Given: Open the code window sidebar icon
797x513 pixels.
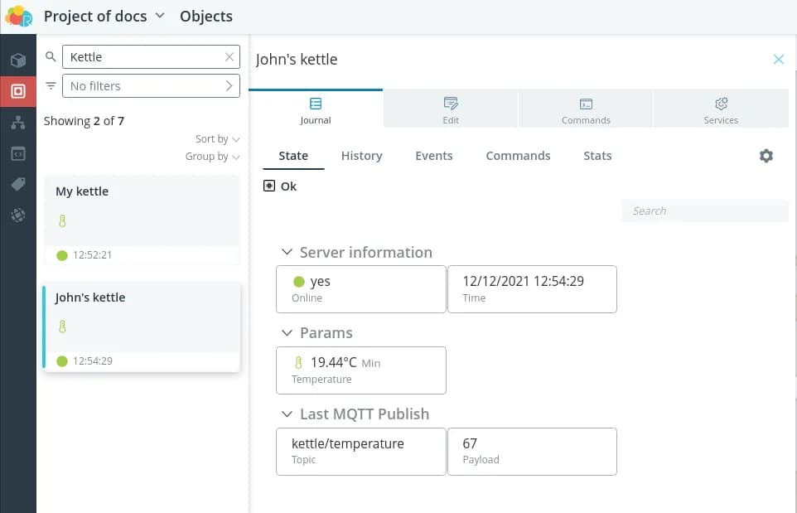Looking at the screenshot, I should pos(17,153).
